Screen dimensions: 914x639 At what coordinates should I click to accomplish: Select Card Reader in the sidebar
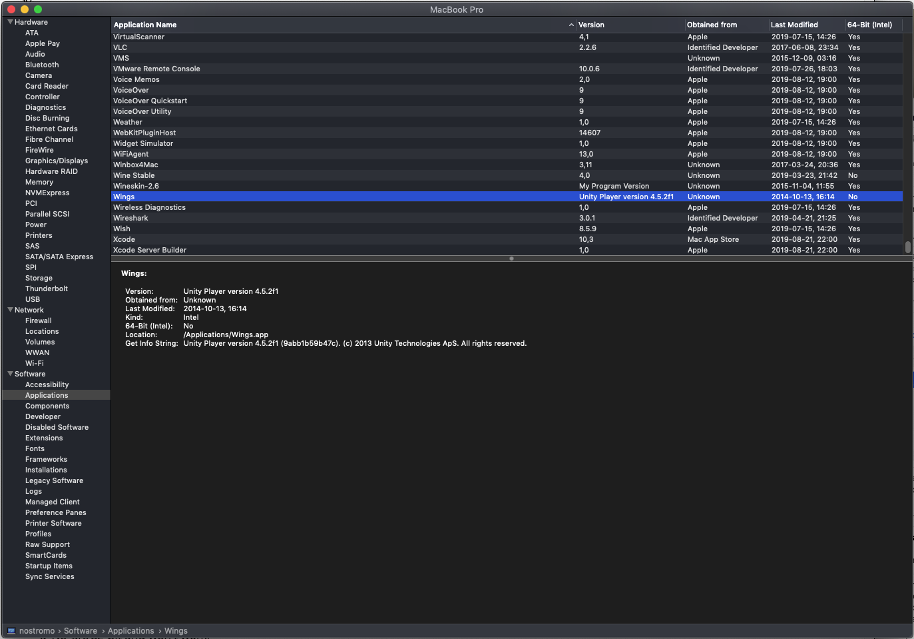click(x=47, y=86)
